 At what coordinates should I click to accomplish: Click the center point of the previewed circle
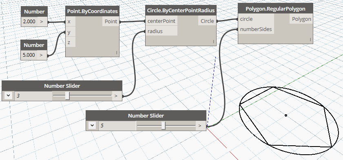(x=285, y=116)
